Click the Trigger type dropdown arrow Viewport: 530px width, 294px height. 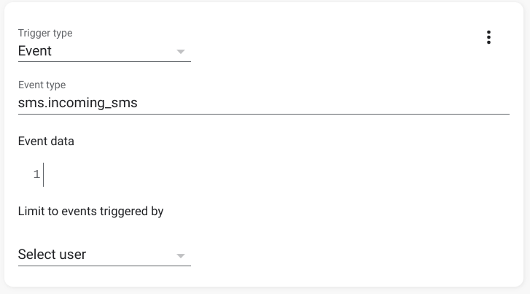click(x=180, y=52)
